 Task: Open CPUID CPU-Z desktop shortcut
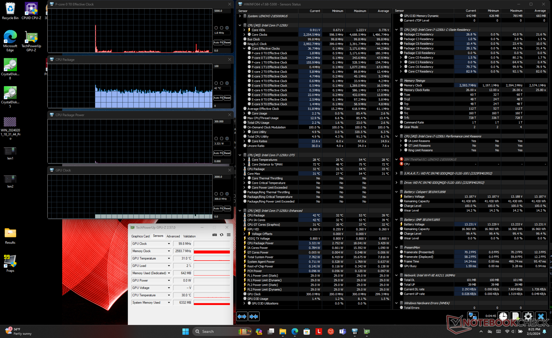coord(31,11)
